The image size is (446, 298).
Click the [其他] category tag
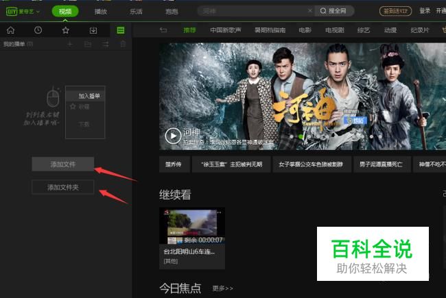pos(171,261)
